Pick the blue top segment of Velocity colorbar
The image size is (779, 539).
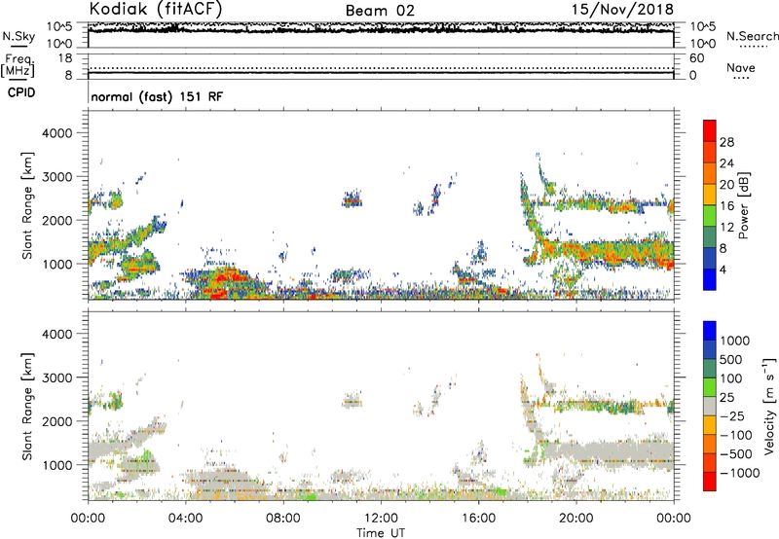point(710,331)
